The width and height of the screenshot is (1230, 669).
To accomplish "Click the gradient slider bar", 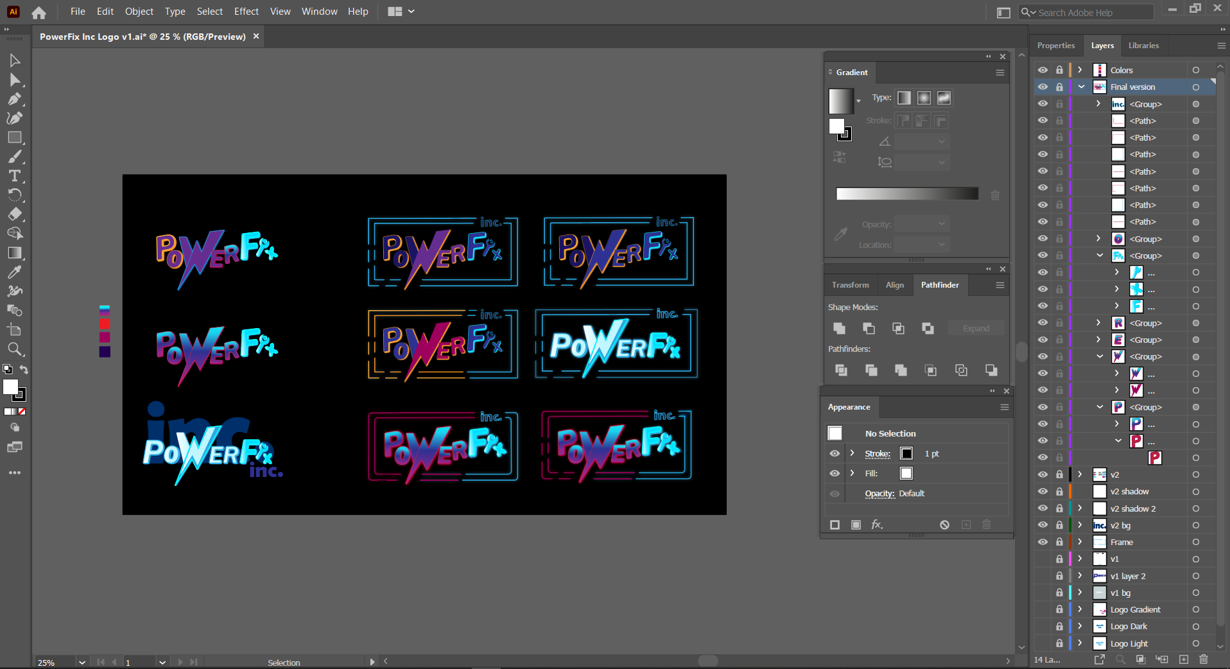I will (907, 194).
